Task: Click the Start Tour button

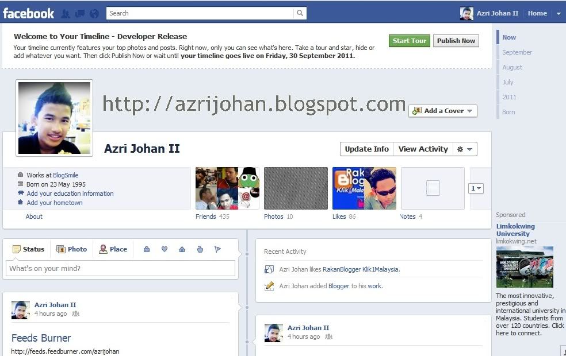Action: [x=410, y=41]
